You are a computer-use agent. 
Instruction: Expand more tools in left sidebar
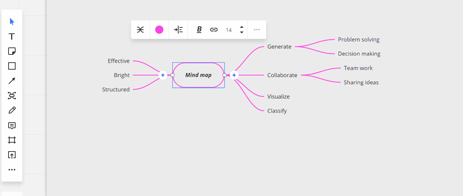[12, 170]
